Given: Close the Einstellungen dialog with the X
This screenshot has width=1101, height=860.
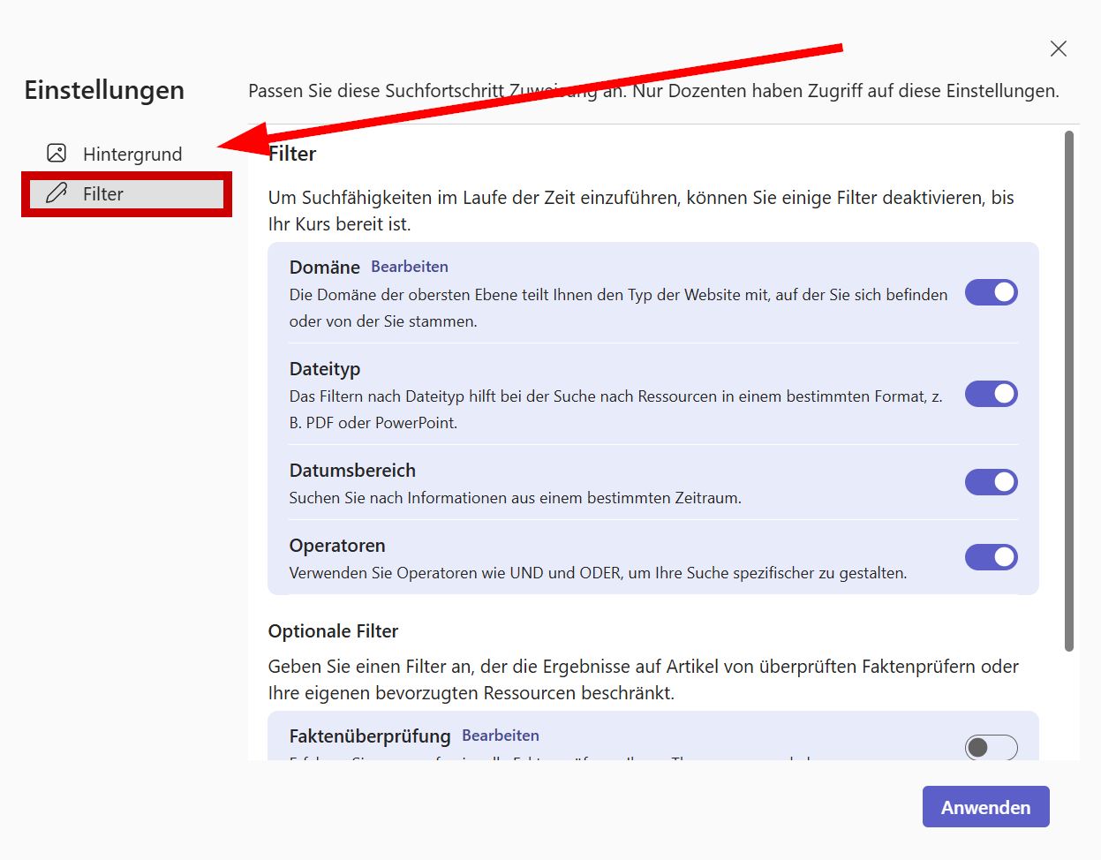Looking at the screenshot, I should [x=1058, y=49].
